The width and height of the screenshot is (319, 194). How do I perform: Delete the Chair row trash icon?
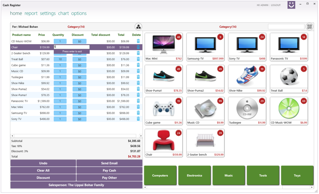pos(138,47)
